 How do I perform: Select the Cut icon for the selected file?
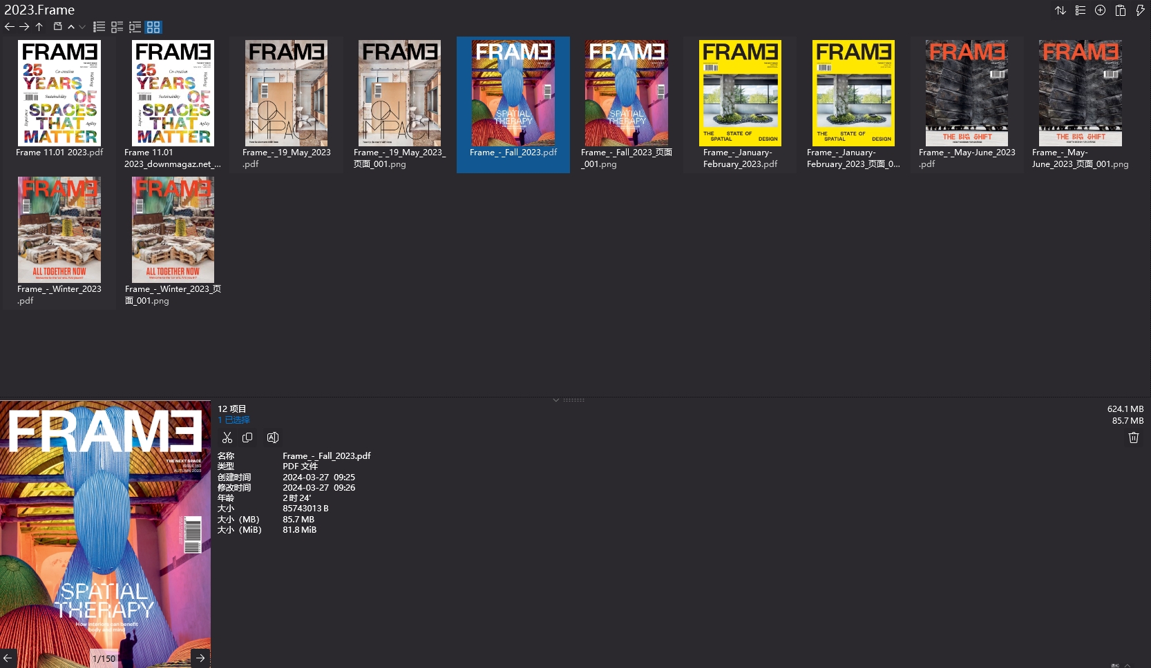(227, 438)
